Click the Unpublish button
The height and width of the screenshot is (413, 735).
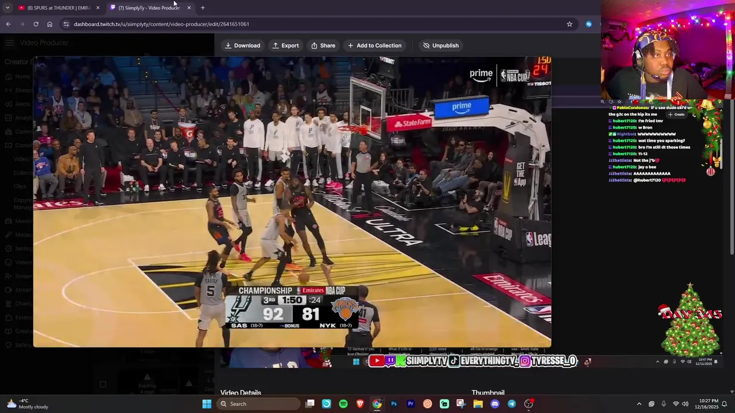pos(441,45)
